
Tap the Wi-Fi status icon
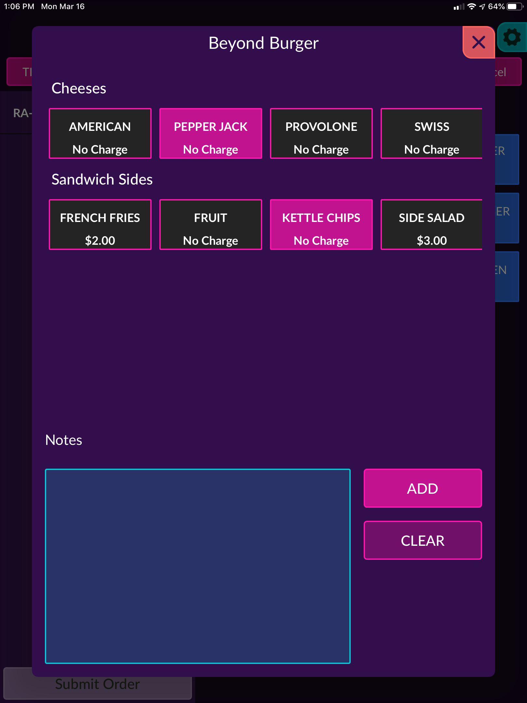[471, 7]
